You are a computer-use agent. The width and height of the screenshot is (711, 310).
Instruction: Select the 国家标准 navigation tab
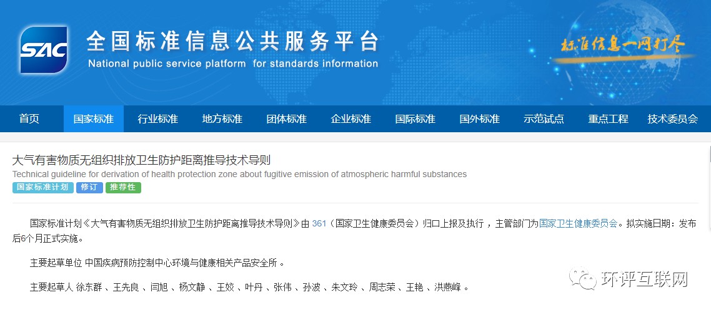coord(94,119)
